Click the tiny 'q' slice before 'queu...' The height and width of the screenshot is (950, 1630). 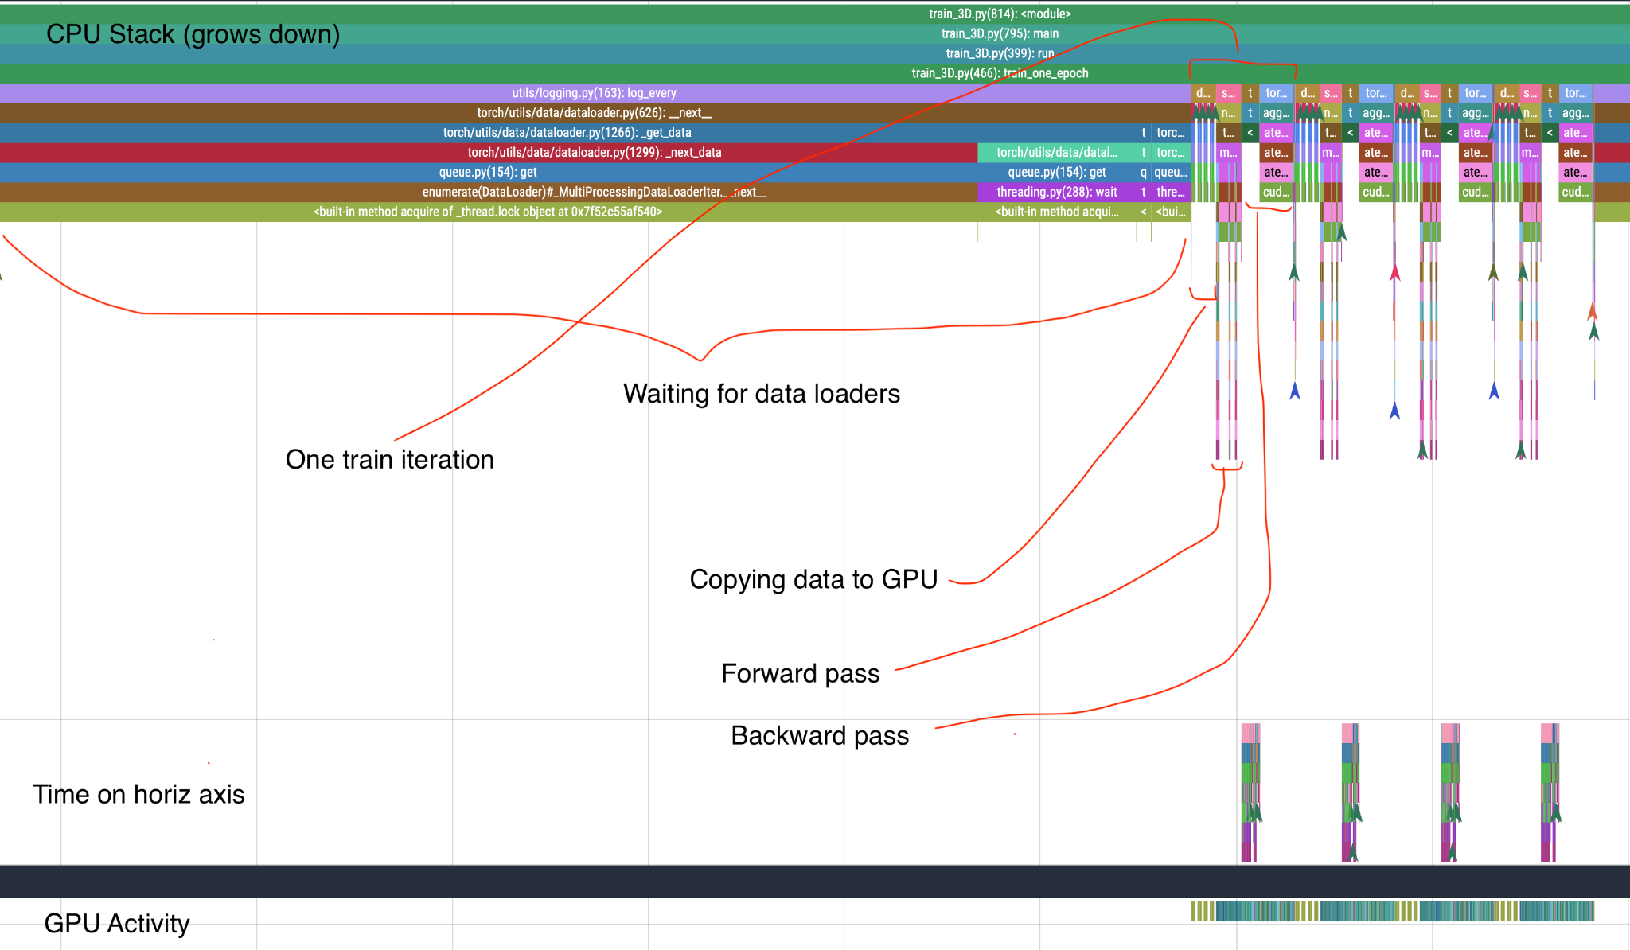tap(1144, 173)
